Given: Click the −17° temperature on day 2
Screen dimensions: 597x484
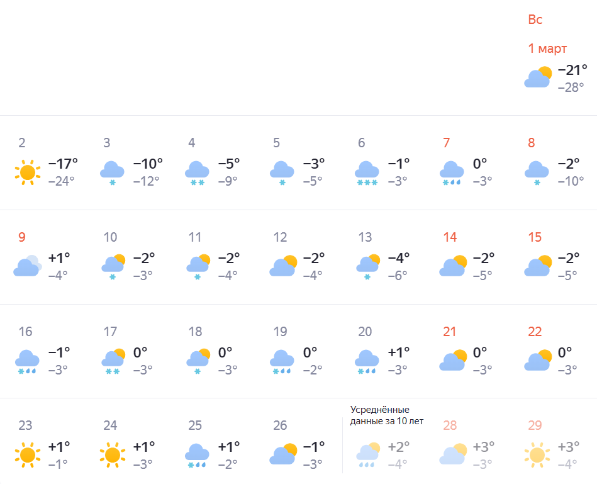Looking at the screenshot, I should click(63, 164).
